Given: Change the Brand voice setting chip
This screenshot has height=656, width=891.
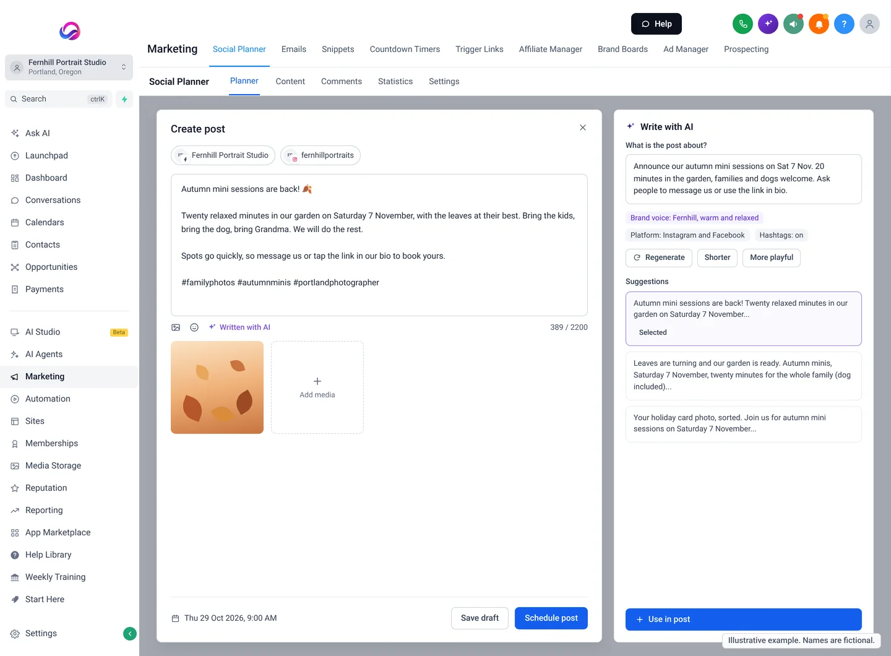Looking at the screenshot, I should tap(694, 218).
